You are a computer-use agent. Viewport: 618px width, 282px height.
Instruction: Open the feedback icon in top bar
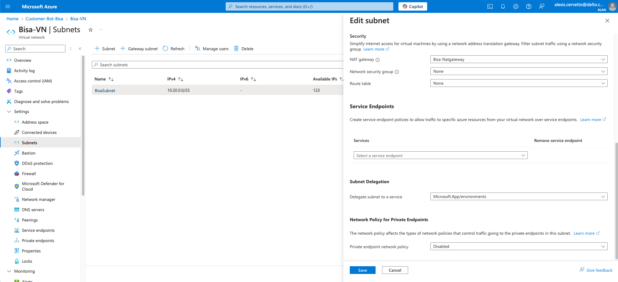click(542, 6)
